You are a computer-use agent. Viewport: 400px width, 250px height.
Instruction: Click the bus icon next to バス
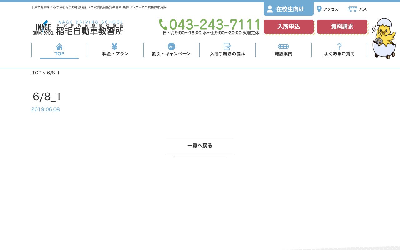click(x=353, y=9)
